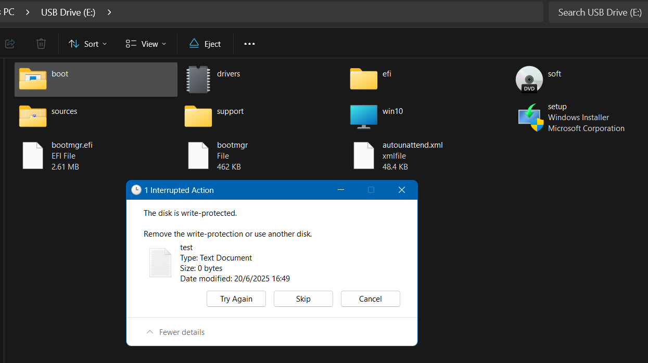Minimize the Interrupted Action dialog
Screen dimensions: 648x363
[x=340, y=190]
